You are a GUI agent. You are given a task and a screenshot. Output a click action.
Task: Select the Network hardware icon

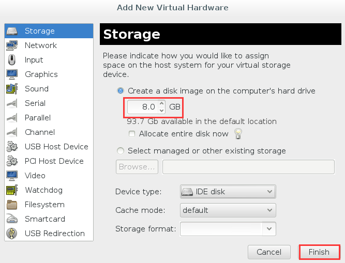(12, 45)
